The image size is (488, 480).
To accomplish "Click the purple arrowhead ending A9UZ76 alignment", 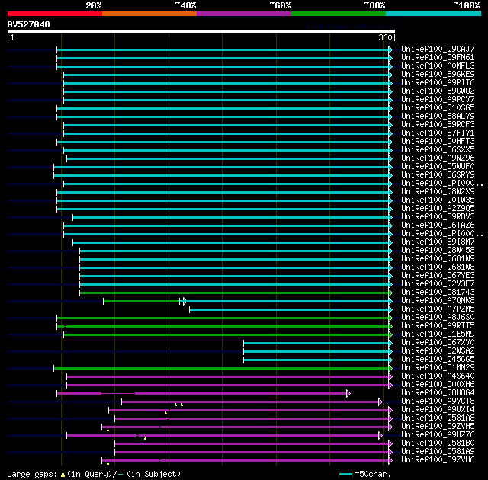I will [380, 436].
